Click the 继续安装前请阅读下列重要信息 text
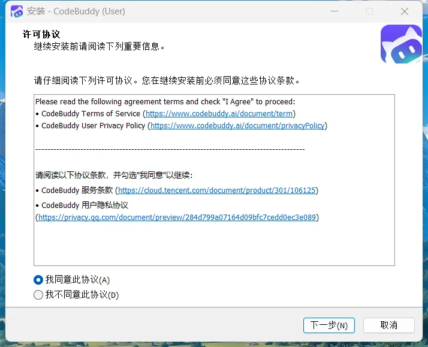The width and height of the screenshot is (428, 347). [x=100, y=46]
